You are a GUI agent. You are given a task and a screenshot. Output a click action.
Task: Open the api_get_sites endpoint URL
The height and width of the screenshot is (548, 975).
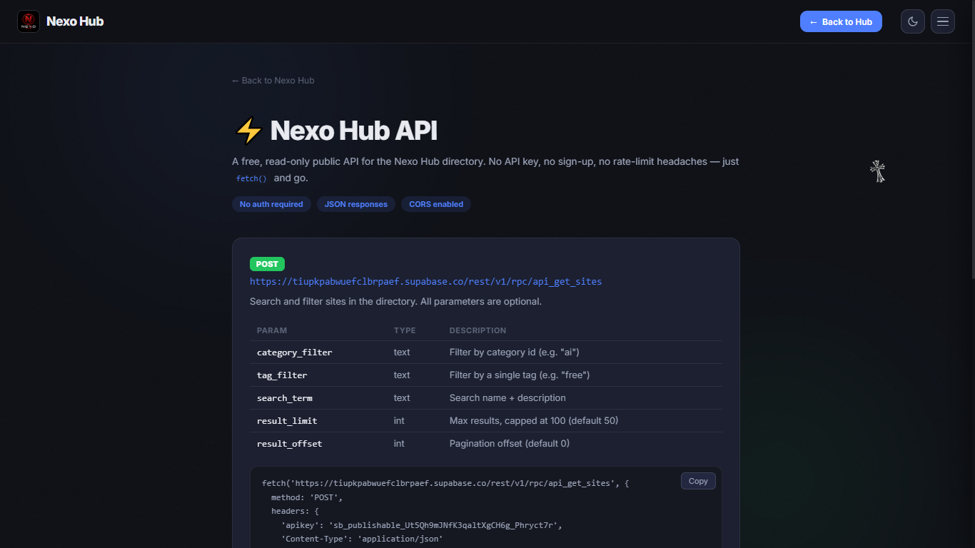[425, 281]
